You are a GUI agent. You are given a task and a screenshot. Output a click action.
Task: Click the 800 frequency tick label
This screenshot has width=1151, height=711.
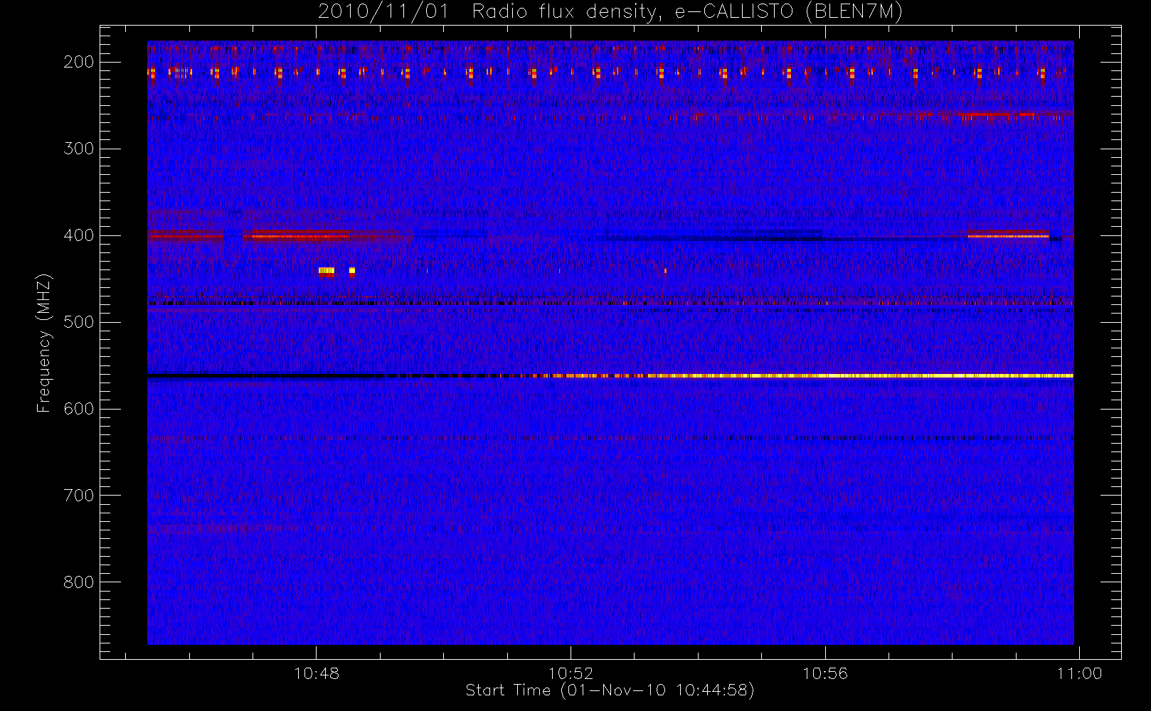coord(79,582)
